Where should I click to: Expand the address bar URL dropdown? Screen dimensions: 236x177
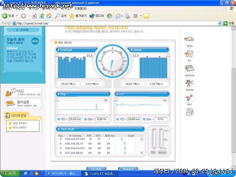tap(220, 23)
